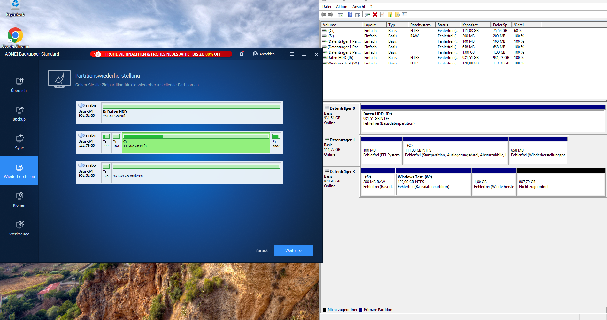Select 658 MB Wiederherstellungspartition block
Viewport: 607px width, 320px height.
tap(538, 150)
